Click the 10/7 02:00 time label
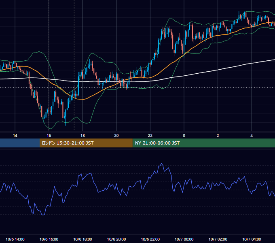 (218, 239)
